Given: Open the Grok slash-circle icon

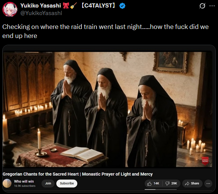Looking at the screenshot, I should point(202,6).
